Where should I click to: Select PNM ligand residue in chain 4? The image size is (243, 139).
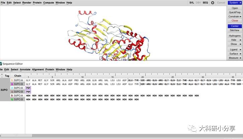(28, 92)
